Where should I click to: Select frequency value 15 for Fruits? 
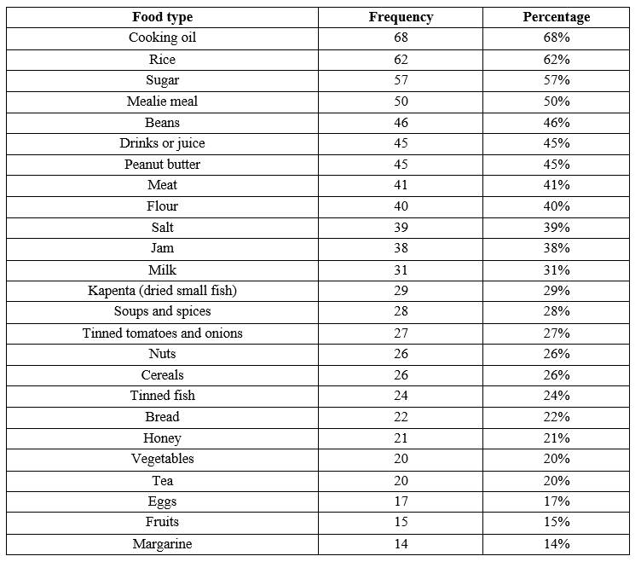pyautogui.click(x=401, y=522)
